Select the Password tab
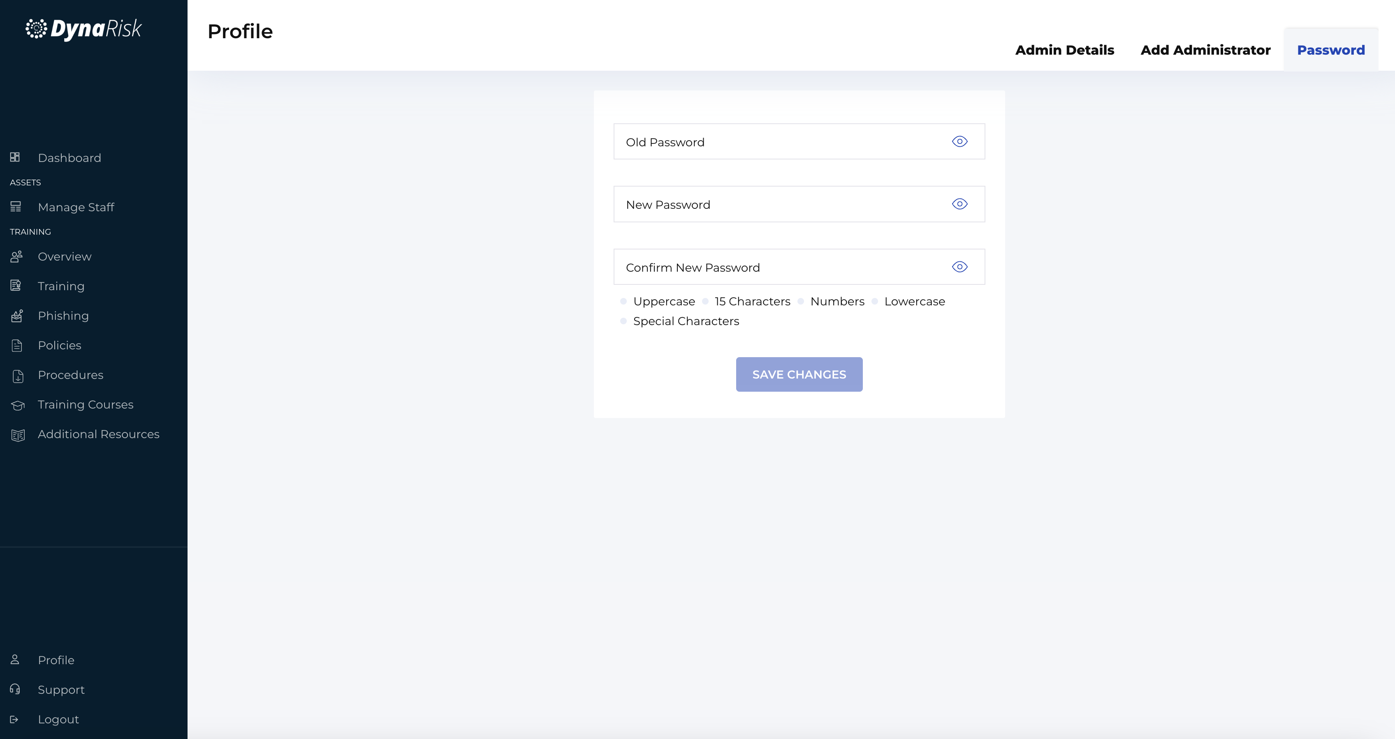 click(1330, 51)
